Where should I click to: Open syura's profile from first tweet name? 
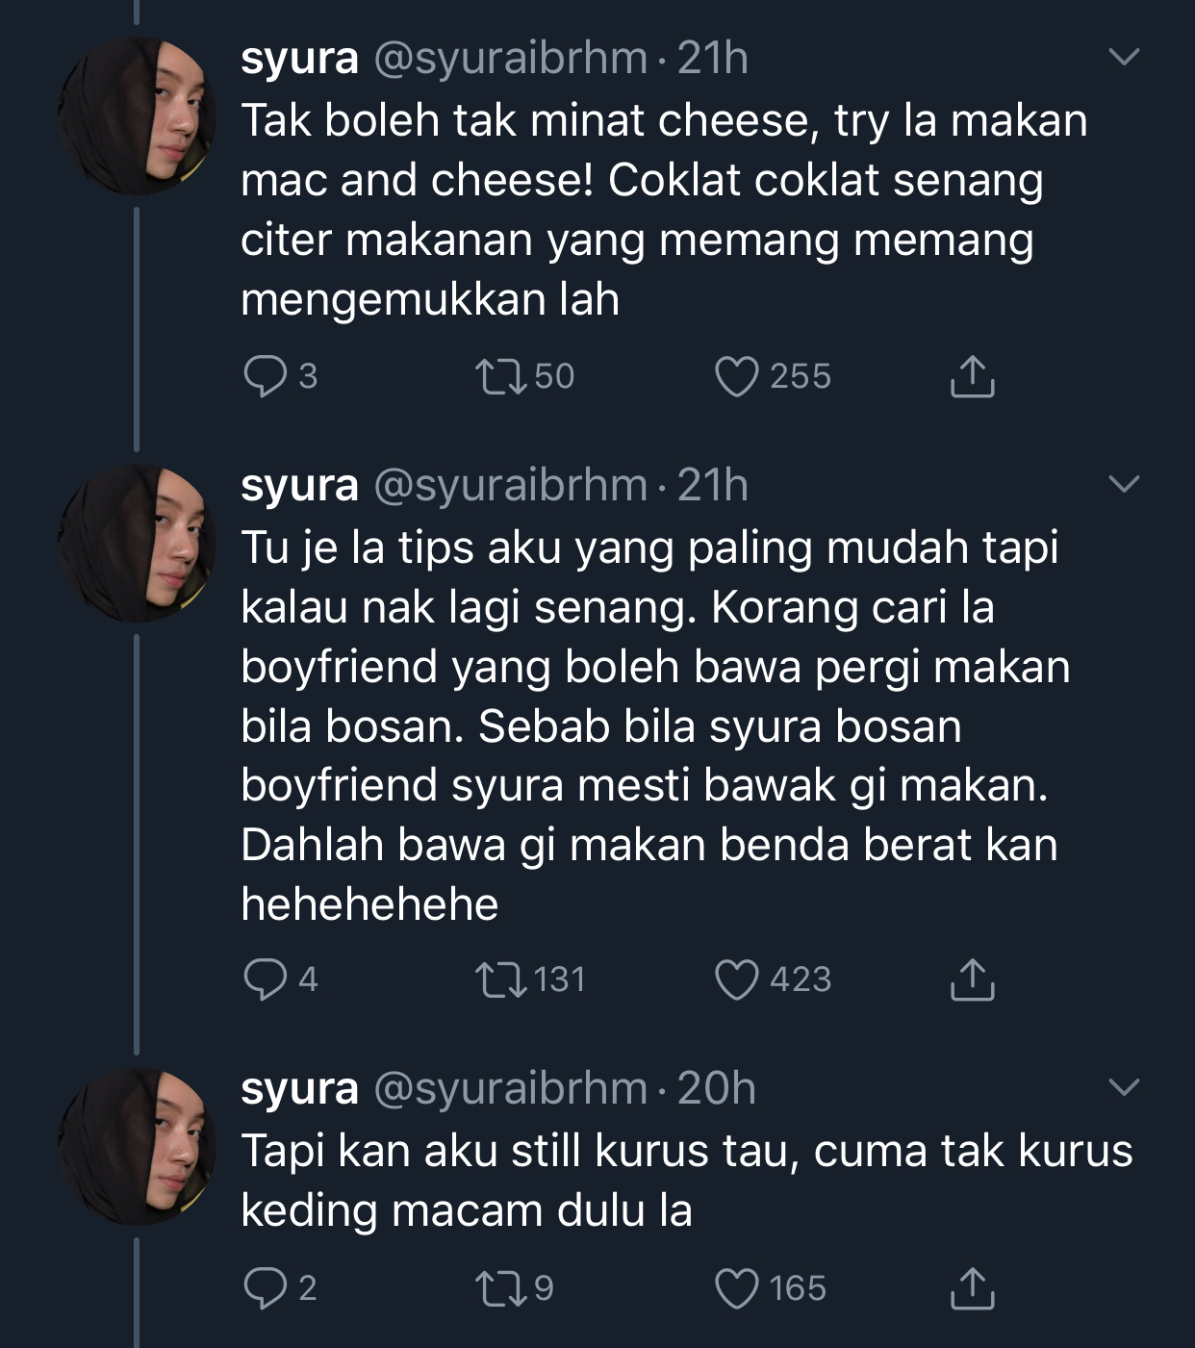(x=299, y=59)
